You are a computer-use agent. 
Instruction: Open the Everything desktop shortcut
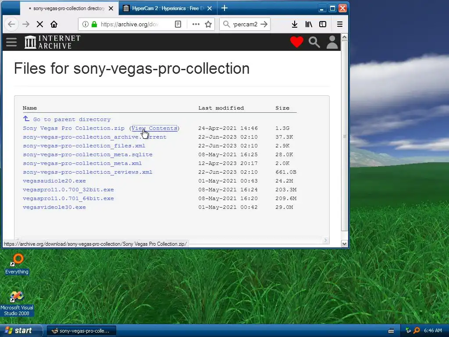17,264
